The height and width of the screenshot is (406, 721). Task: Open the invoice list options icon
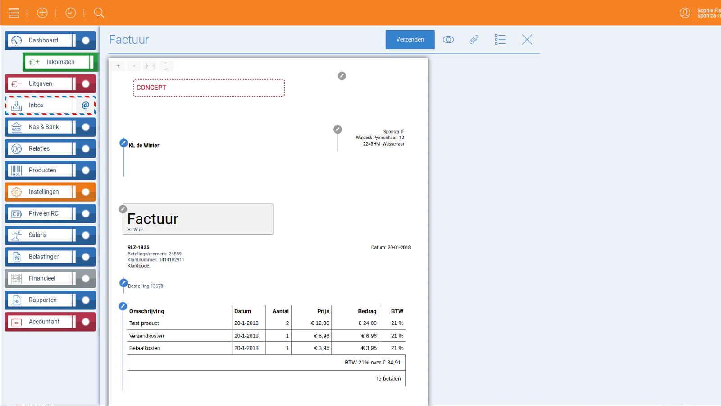pos(500,40)
